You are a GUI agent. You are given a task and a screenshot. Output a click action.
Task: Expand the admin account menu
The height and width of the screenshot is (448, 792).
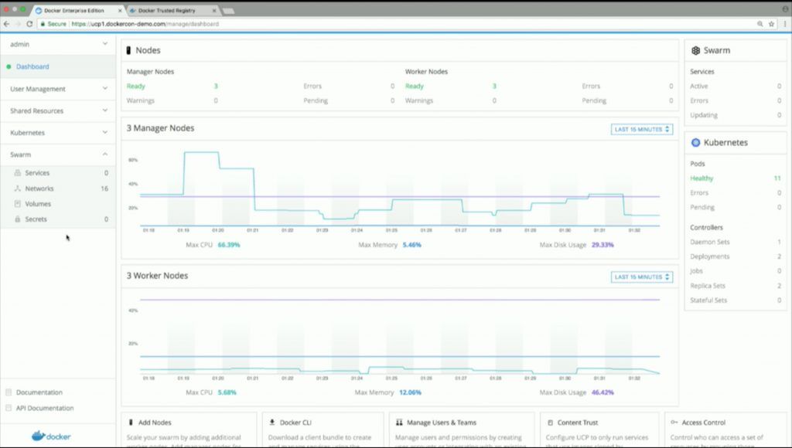(57, 44)
